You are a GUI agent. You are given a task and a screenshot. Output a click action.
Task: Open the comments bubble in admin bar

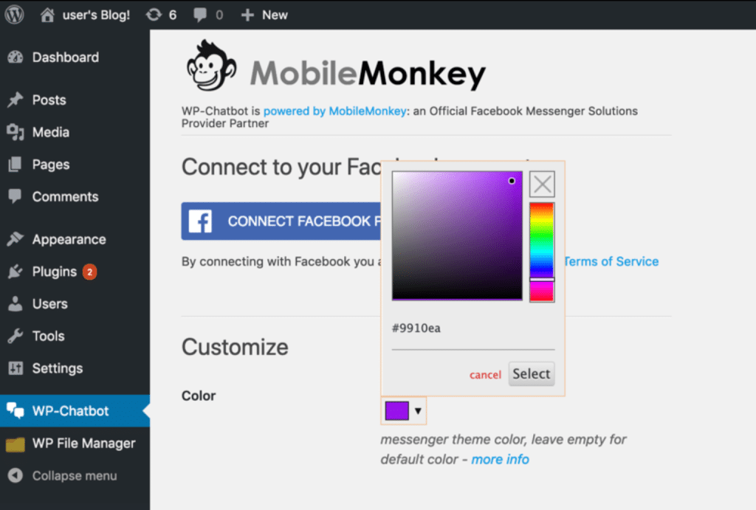(x=199, y=15)
